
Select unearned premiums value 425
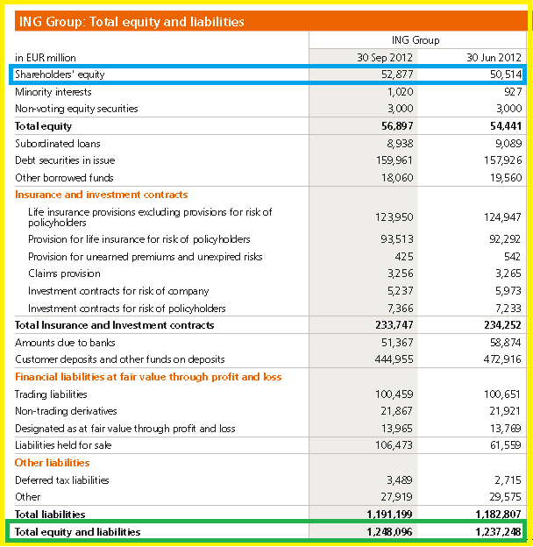pos(404,257)
